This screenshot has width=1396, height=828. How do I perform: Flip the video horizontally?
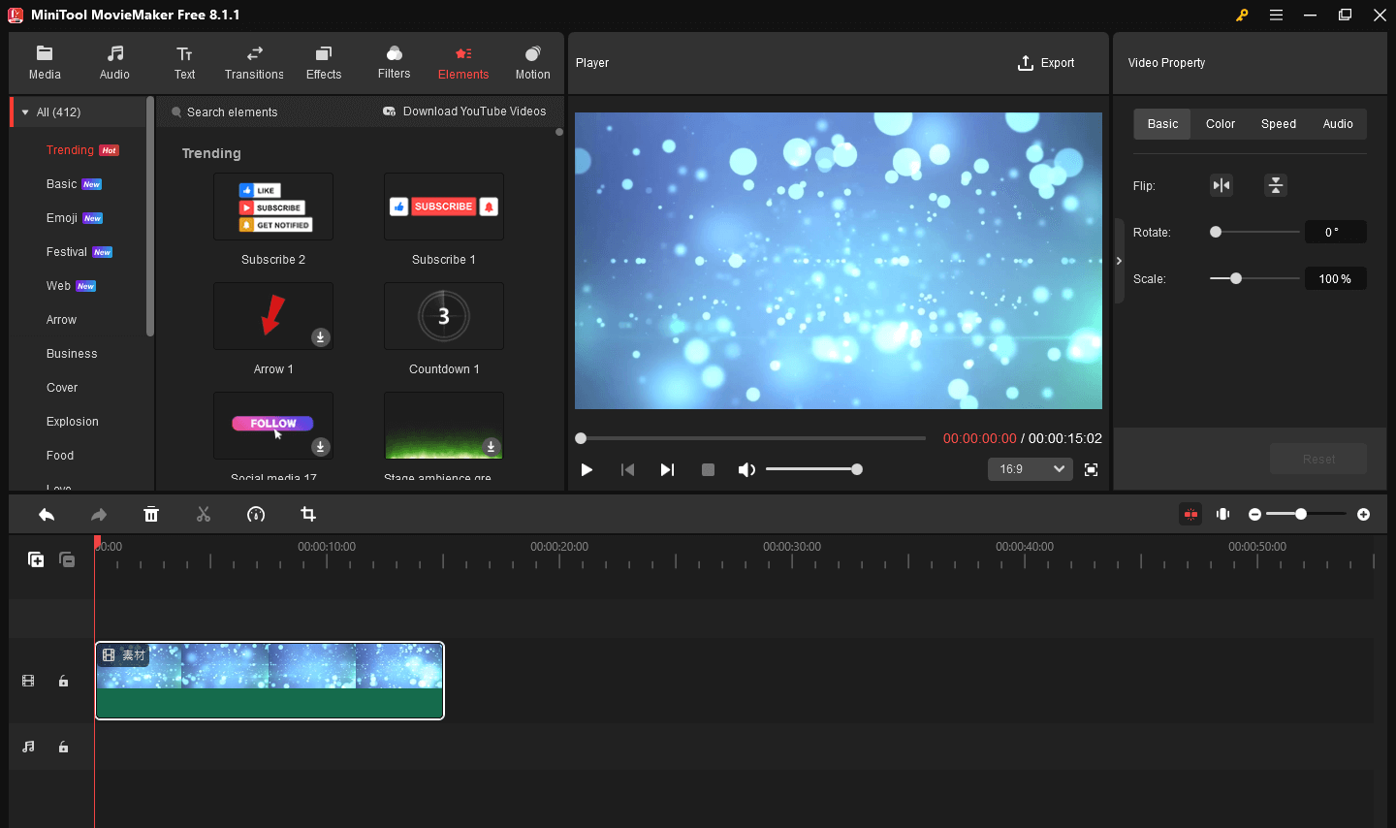1221,185
